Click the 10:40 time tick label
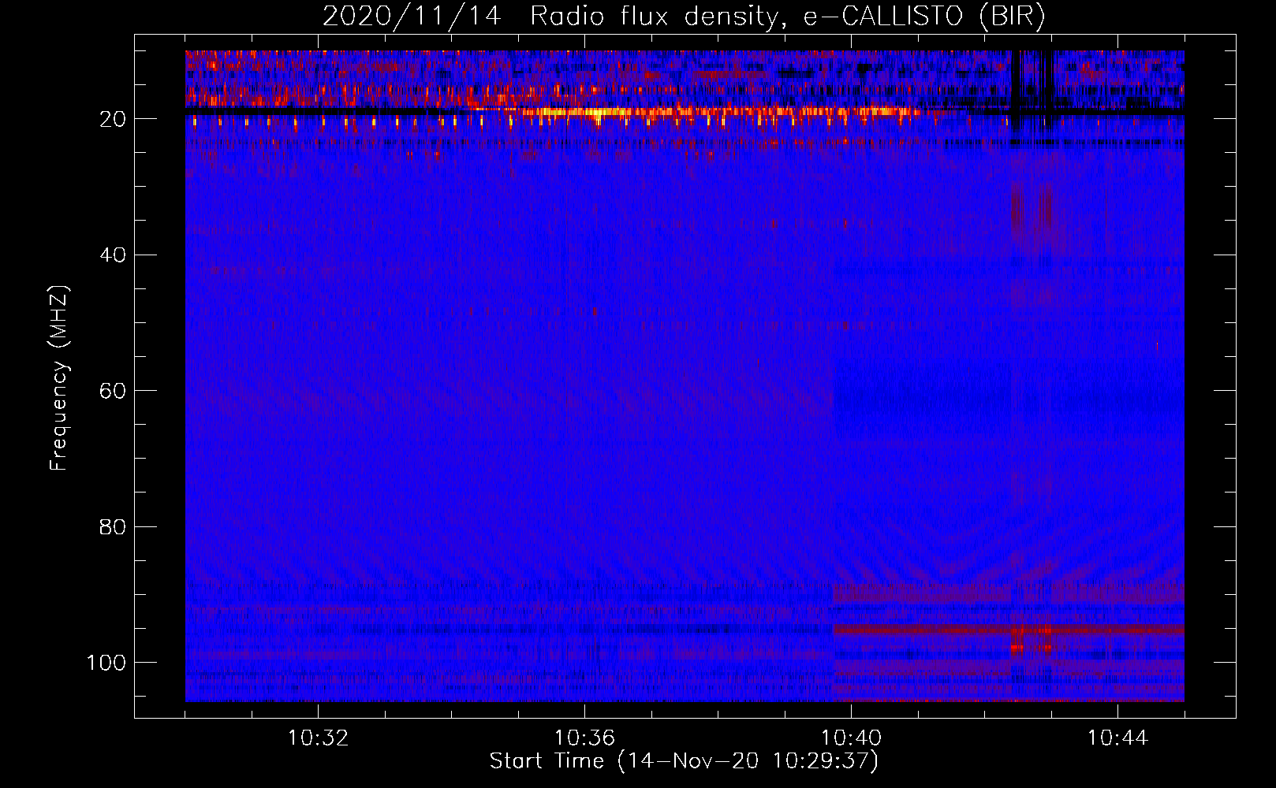 (x=851, y=738)
